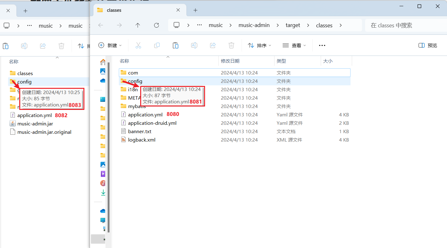Expand the 排序 sort dropdown

260,45
